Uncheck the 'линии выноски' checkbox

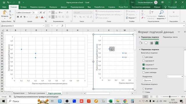[144, 68]
